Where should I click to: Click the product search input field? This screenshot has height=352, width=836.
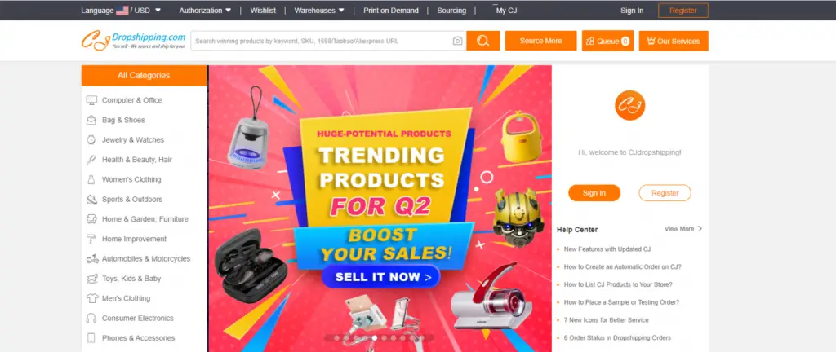[x=322, y=41]
